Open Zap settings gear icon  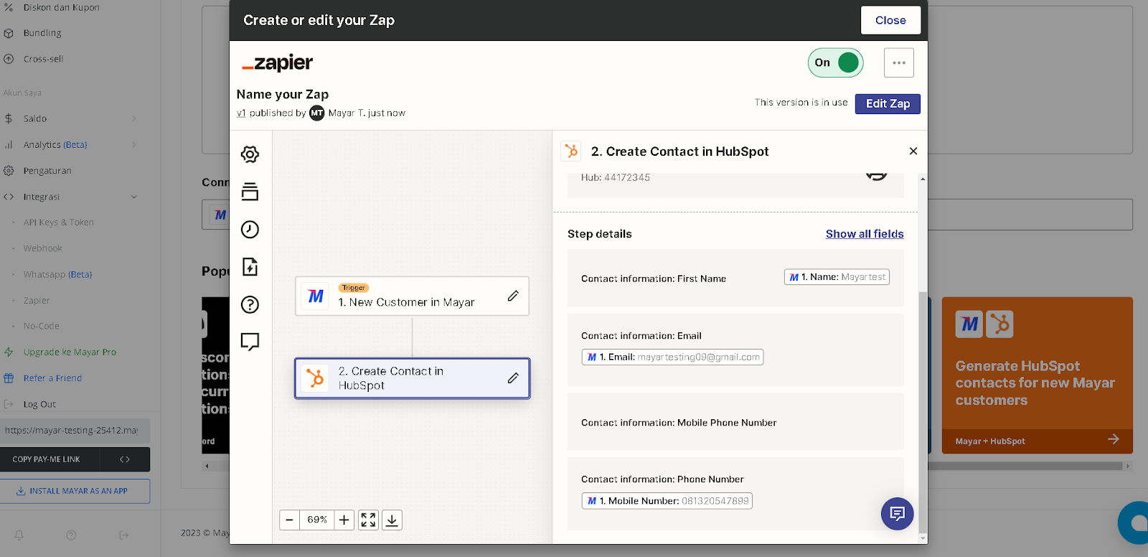click(250, 154)
